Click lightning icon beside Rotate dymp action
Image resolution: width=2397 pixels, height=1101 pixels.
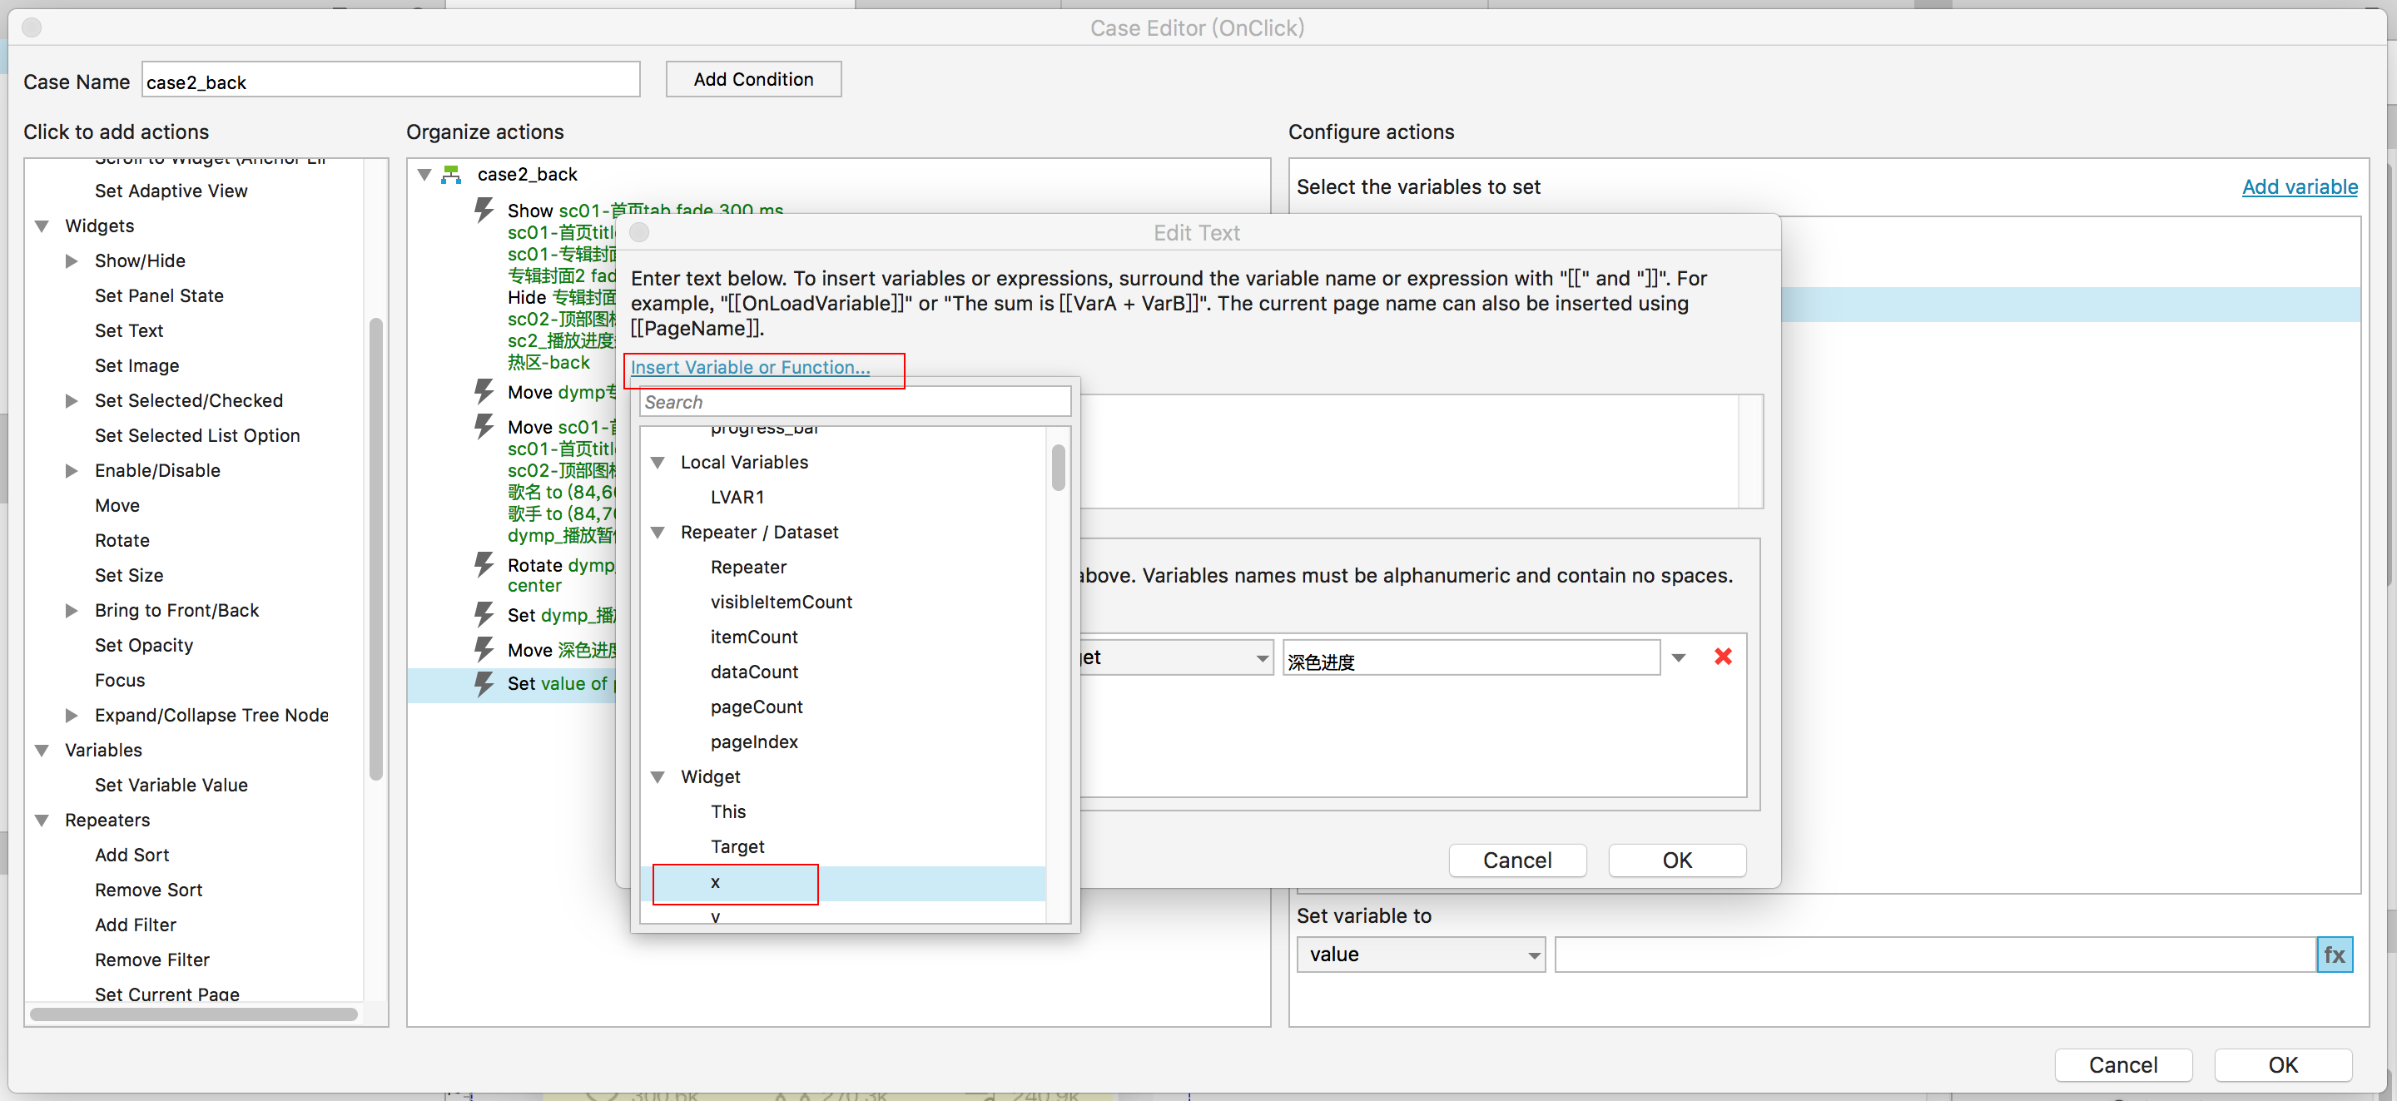point(484,564)
